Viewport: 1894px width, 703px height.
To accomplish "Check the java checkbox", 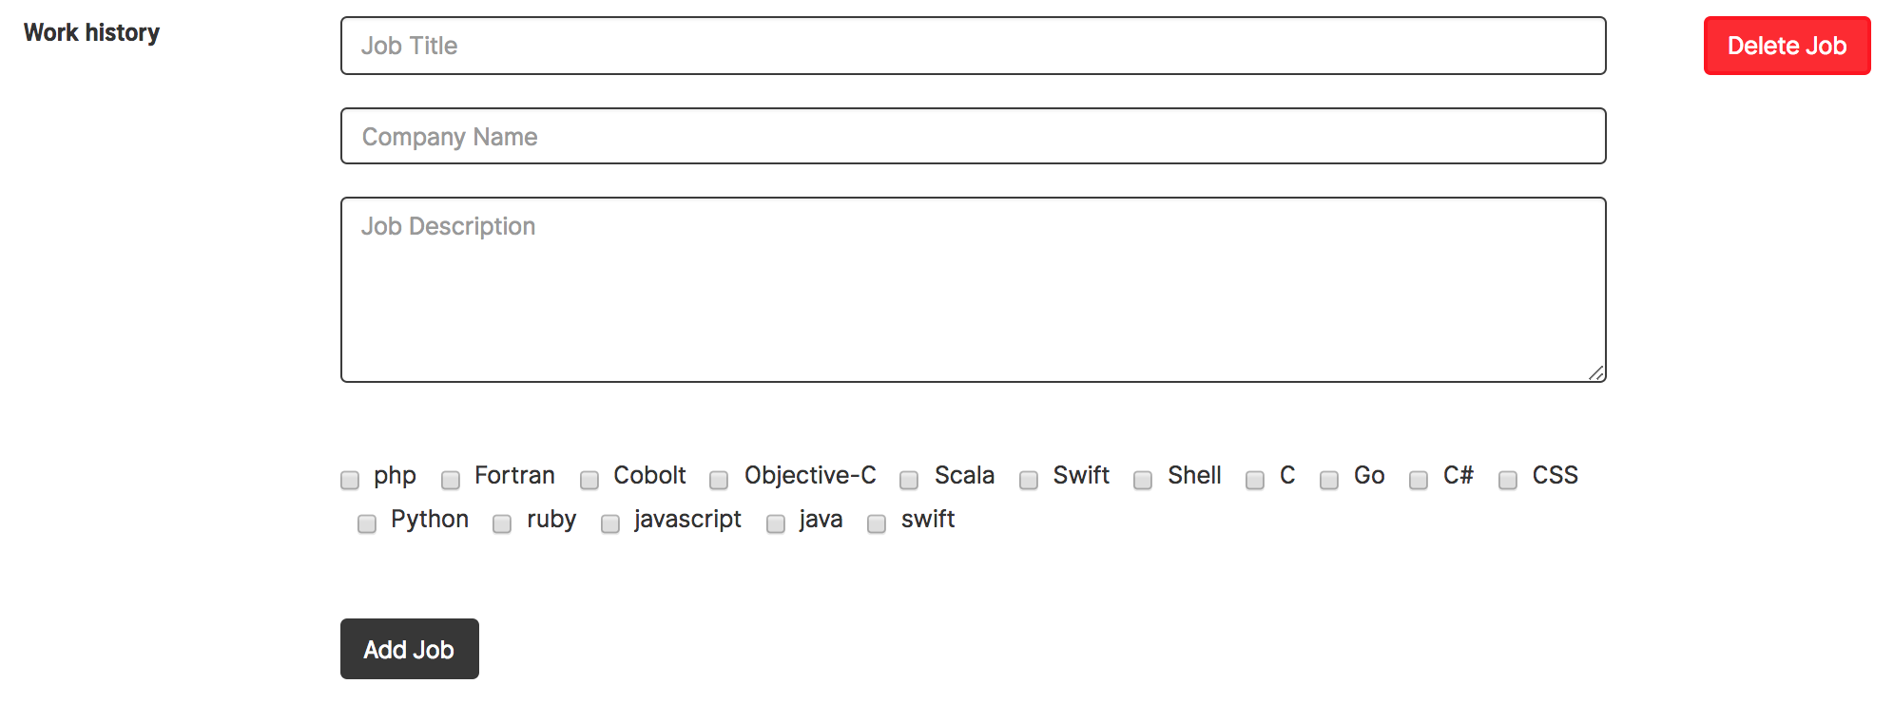I will tap(776, 523).
